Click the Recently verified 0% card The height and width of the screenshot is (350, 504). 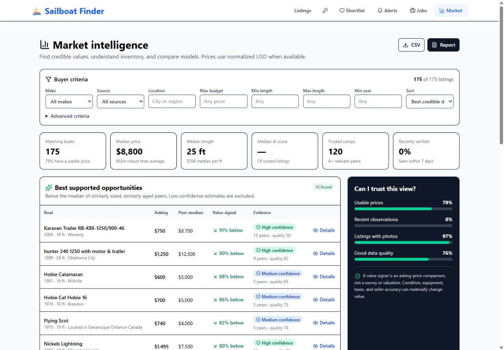[x=426, y=151]
